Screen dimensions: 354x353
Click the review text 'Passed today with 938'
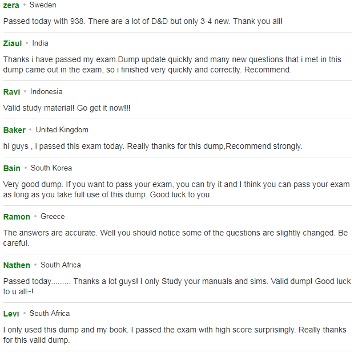[143, 22]
